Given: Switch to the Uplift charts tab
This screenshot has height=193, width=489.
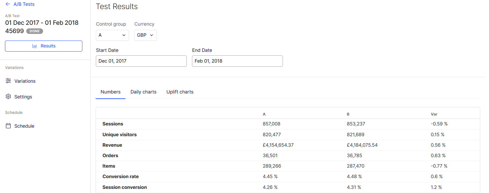Looking at the screenshot, I should [180, 92].
